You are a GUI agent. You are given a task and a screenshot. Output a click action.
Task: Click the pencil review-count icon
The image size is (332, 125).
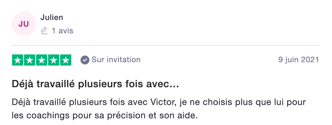click(x=44, y=31)
